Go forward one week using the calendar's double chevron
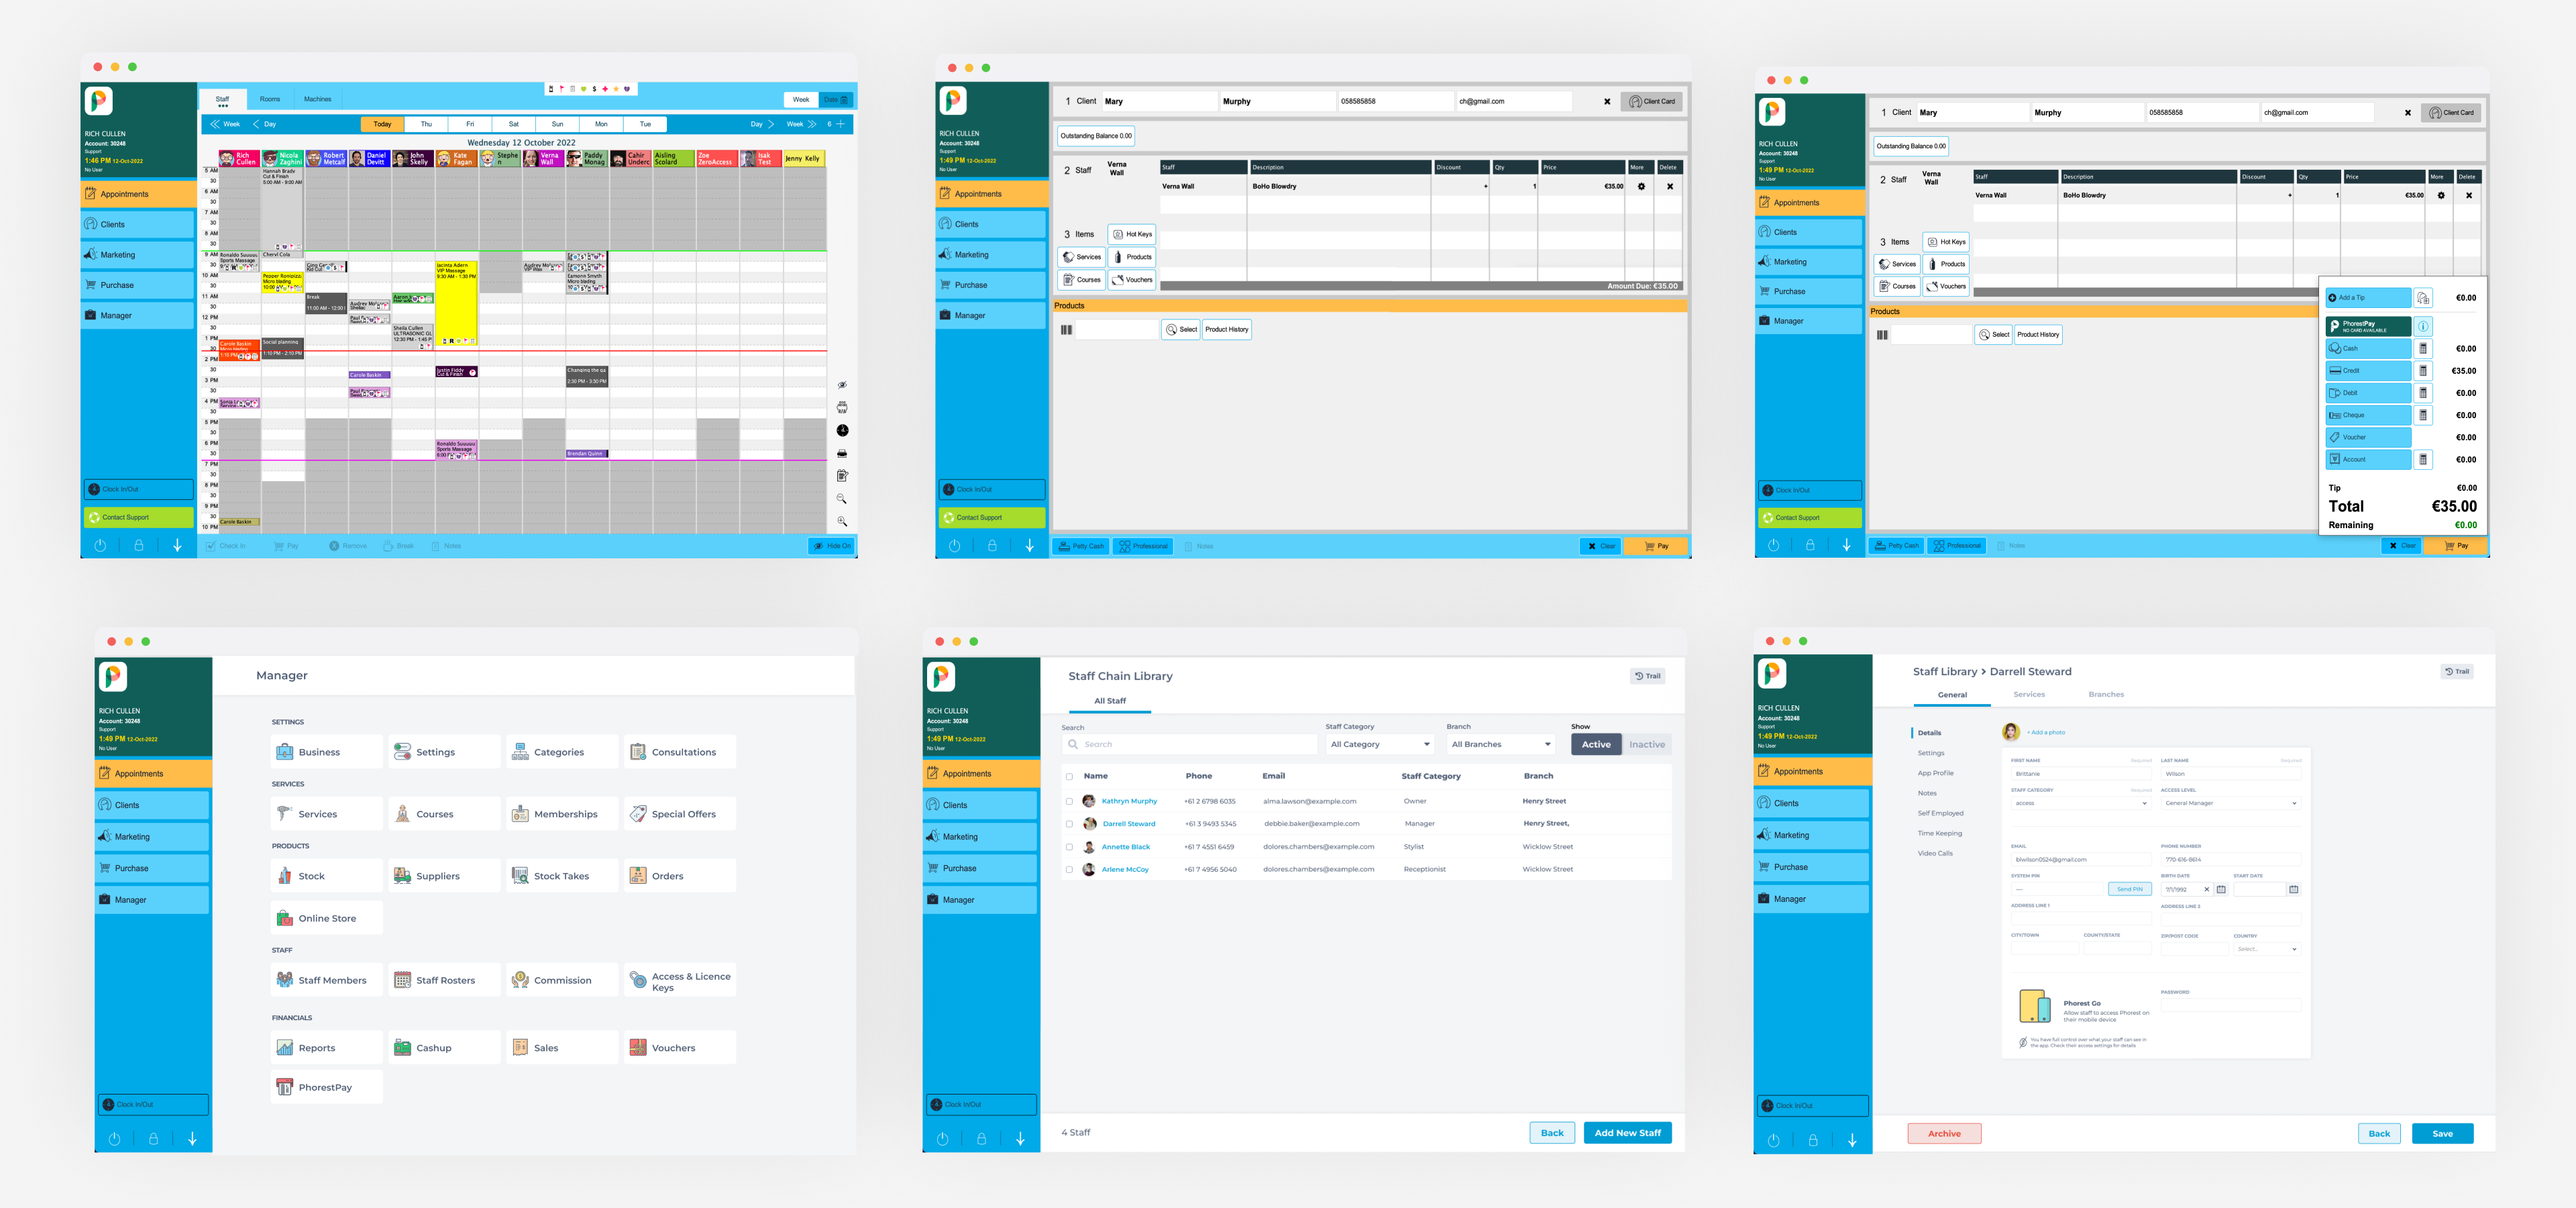Viewport: 2576px width, 1208px height. [812, 124]
